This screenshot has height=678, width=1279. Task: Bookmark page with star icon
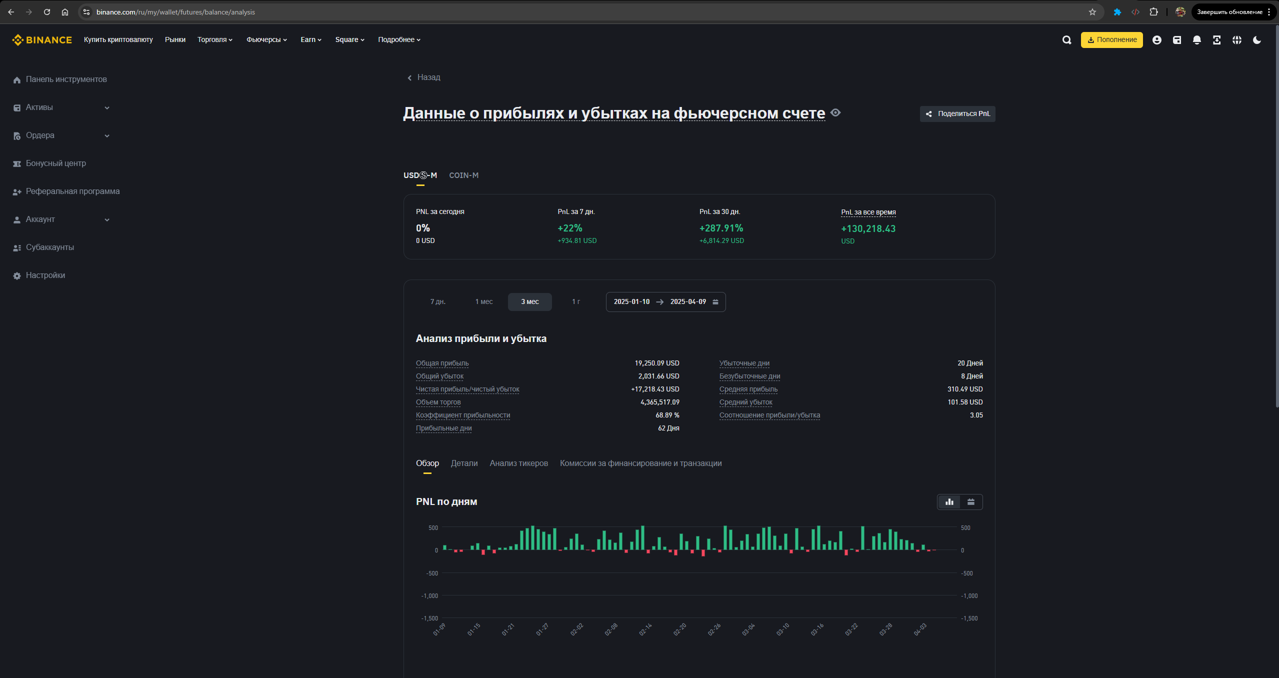1092,12
